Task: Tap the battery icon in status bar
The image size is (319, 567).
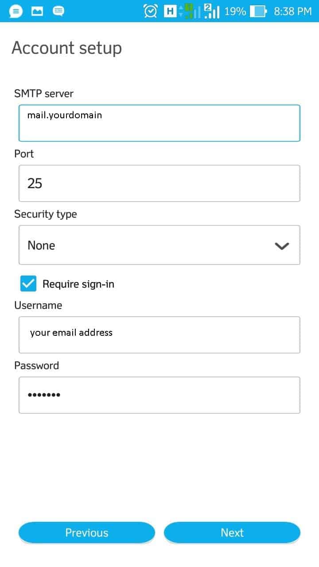Action: tap(258, 11)
